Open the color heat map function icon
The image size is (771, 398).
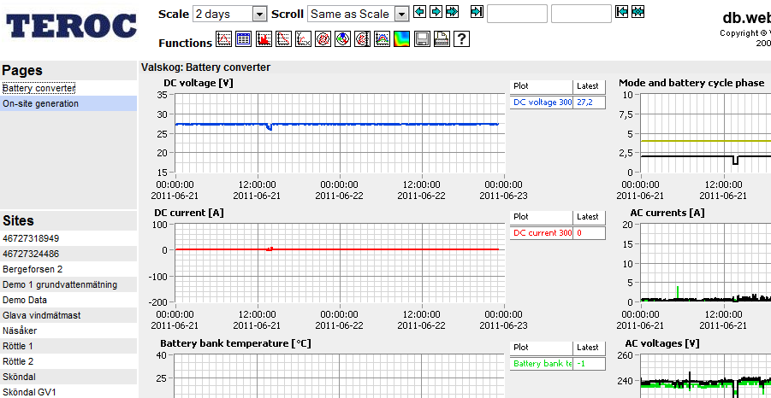pyautogui.click(x=401, y=38)
